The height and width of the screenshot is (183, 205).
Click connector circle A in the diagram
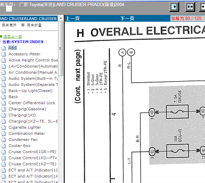pos(123,52)
